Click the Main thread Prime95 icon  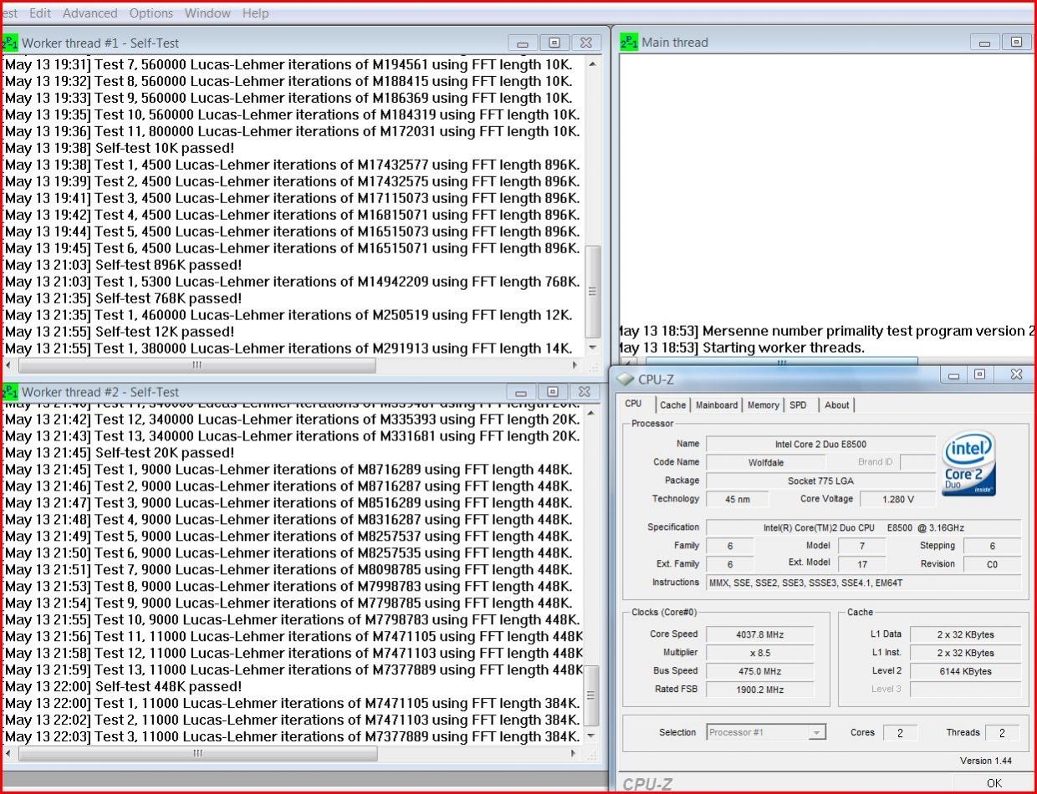(x=629, y=42)
